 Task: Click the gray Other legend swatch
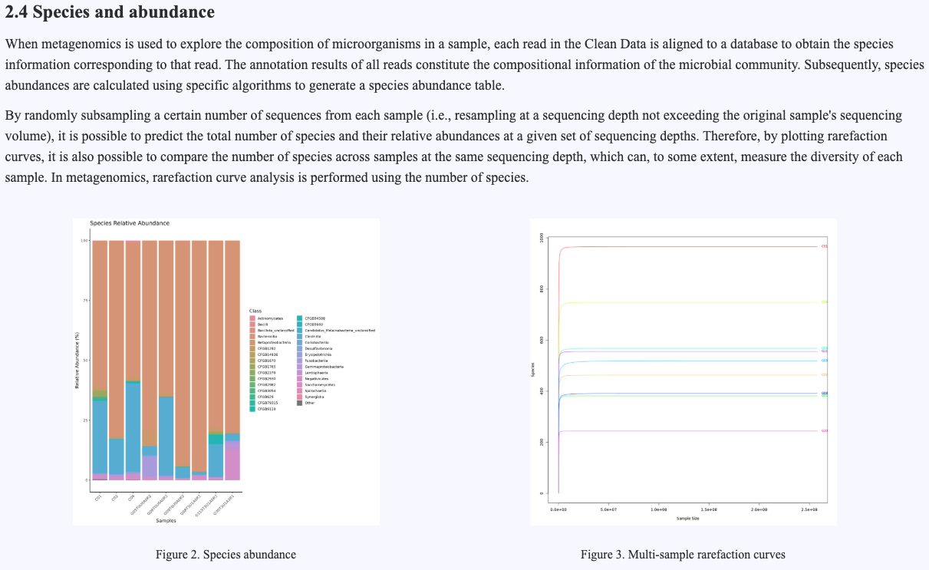(x=298, y=403)
